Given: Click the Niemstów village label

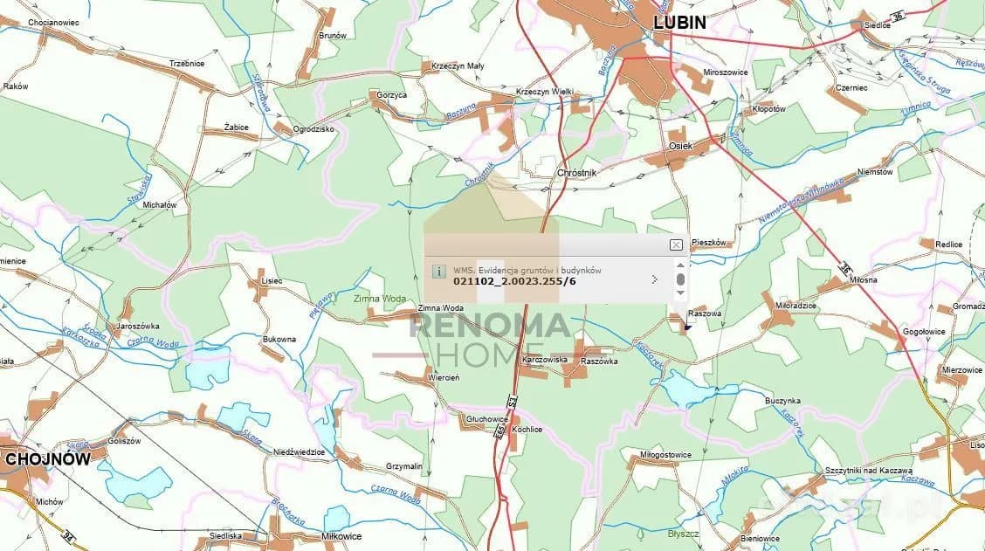Looking at the screenshot, I should tap(875, 172).
